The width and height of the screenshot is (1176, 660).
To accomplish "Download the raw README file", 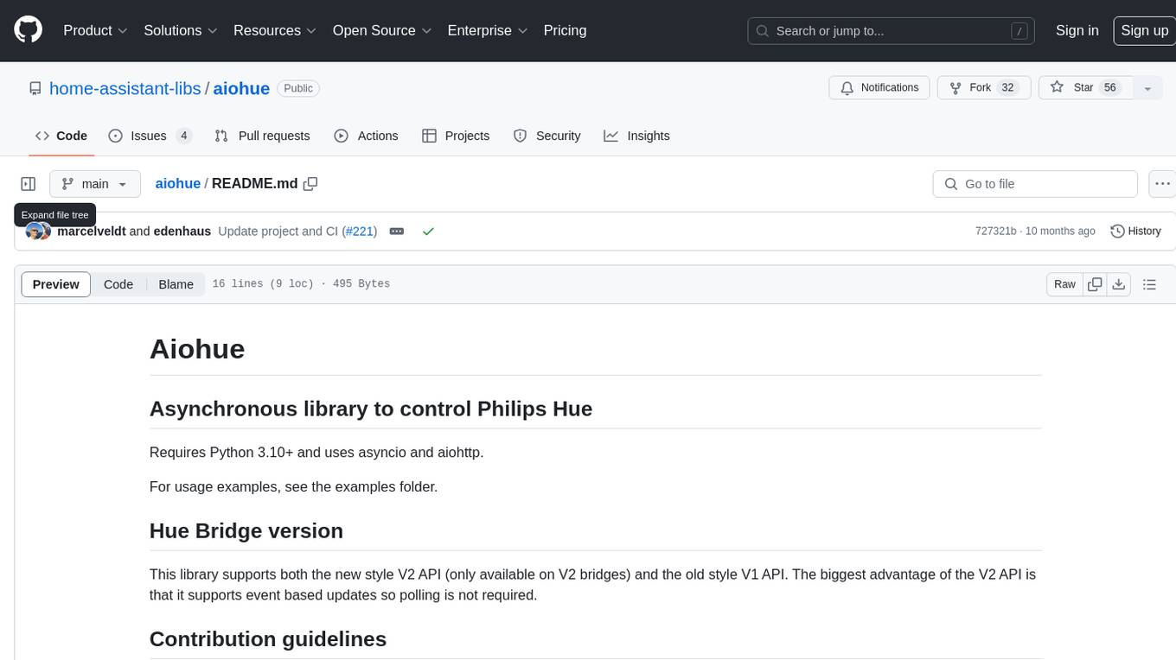I will coord(1118,284).
